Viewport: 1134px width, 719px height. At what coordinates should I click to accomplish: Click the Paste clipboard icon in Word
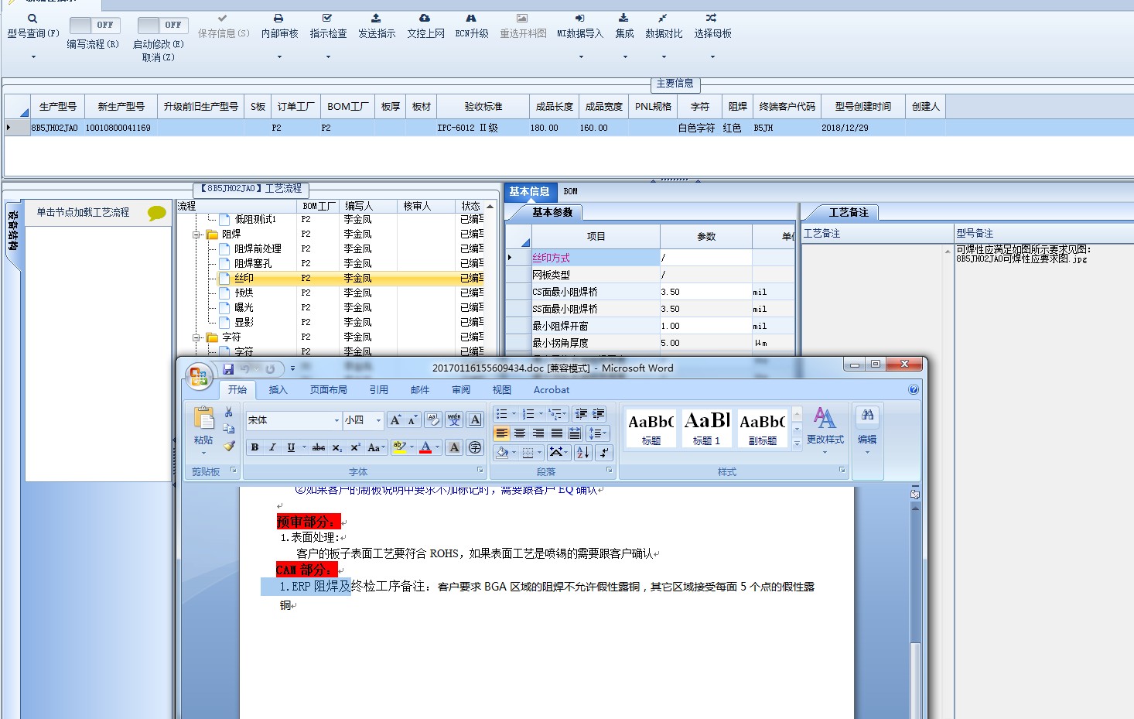[x=203, y=419]
